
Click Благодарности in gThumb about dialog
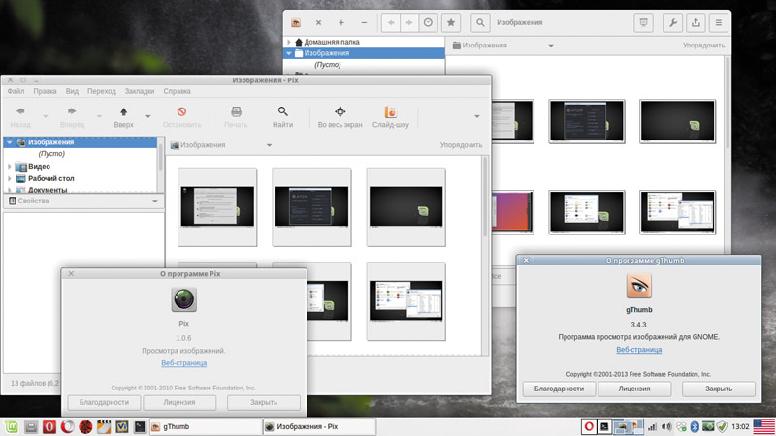pyautogui.click(x=560, y=389)
